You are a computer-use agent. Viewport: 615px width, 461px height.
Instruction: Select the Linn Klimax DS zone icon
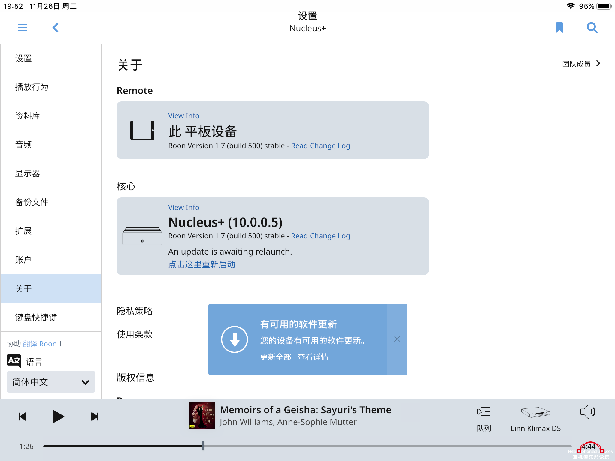click(x=536, y=412)
